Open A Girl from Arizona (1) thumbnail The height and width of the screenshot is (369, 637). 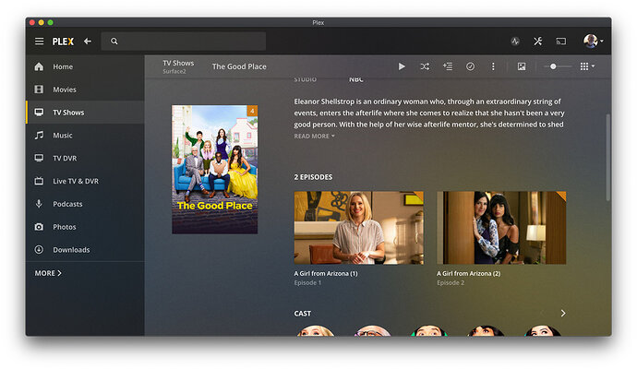(359, 228)
